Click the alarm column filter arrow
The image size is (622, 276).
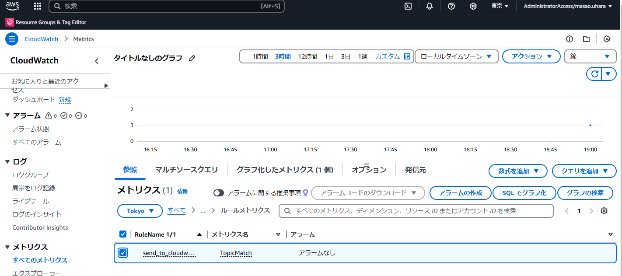pyautogui.click(x=611, y=234)
